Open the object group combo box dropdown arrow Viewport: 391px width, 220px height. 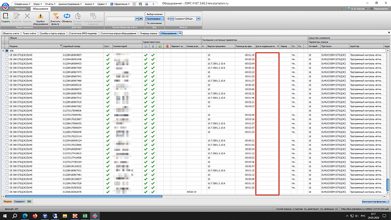click(x=137, y=19)
